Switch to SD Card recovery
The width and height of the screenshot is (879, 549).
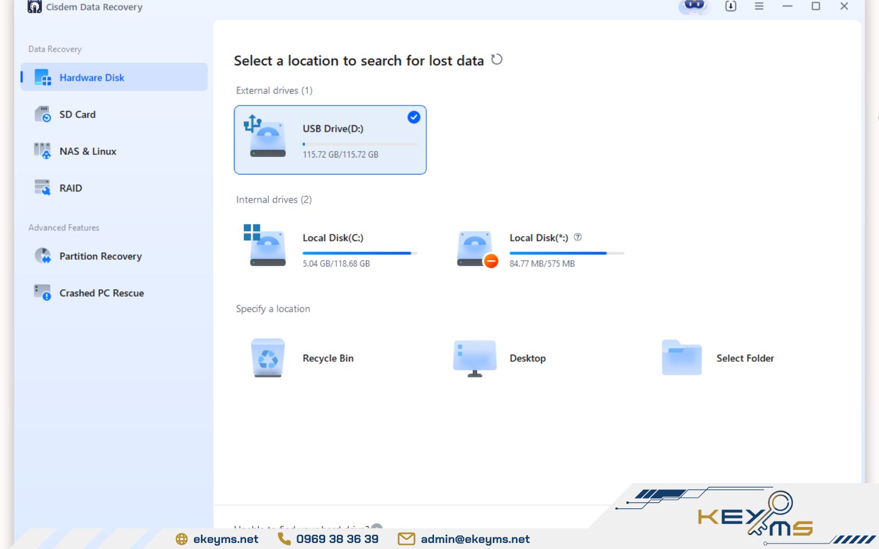(77, 114)
